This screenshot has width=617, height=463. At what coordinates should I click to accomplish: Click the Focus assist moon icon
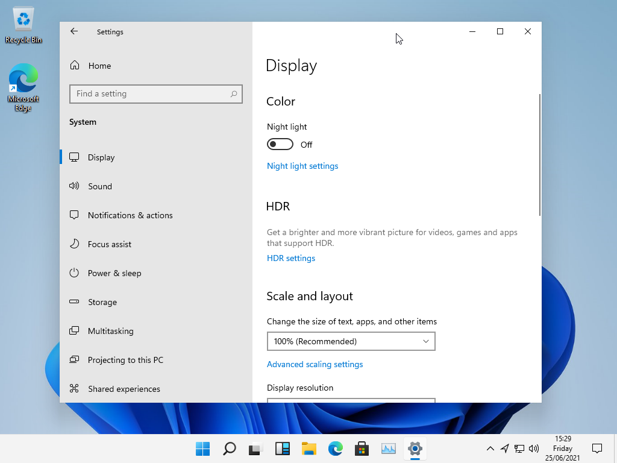(x=74, y=244)
